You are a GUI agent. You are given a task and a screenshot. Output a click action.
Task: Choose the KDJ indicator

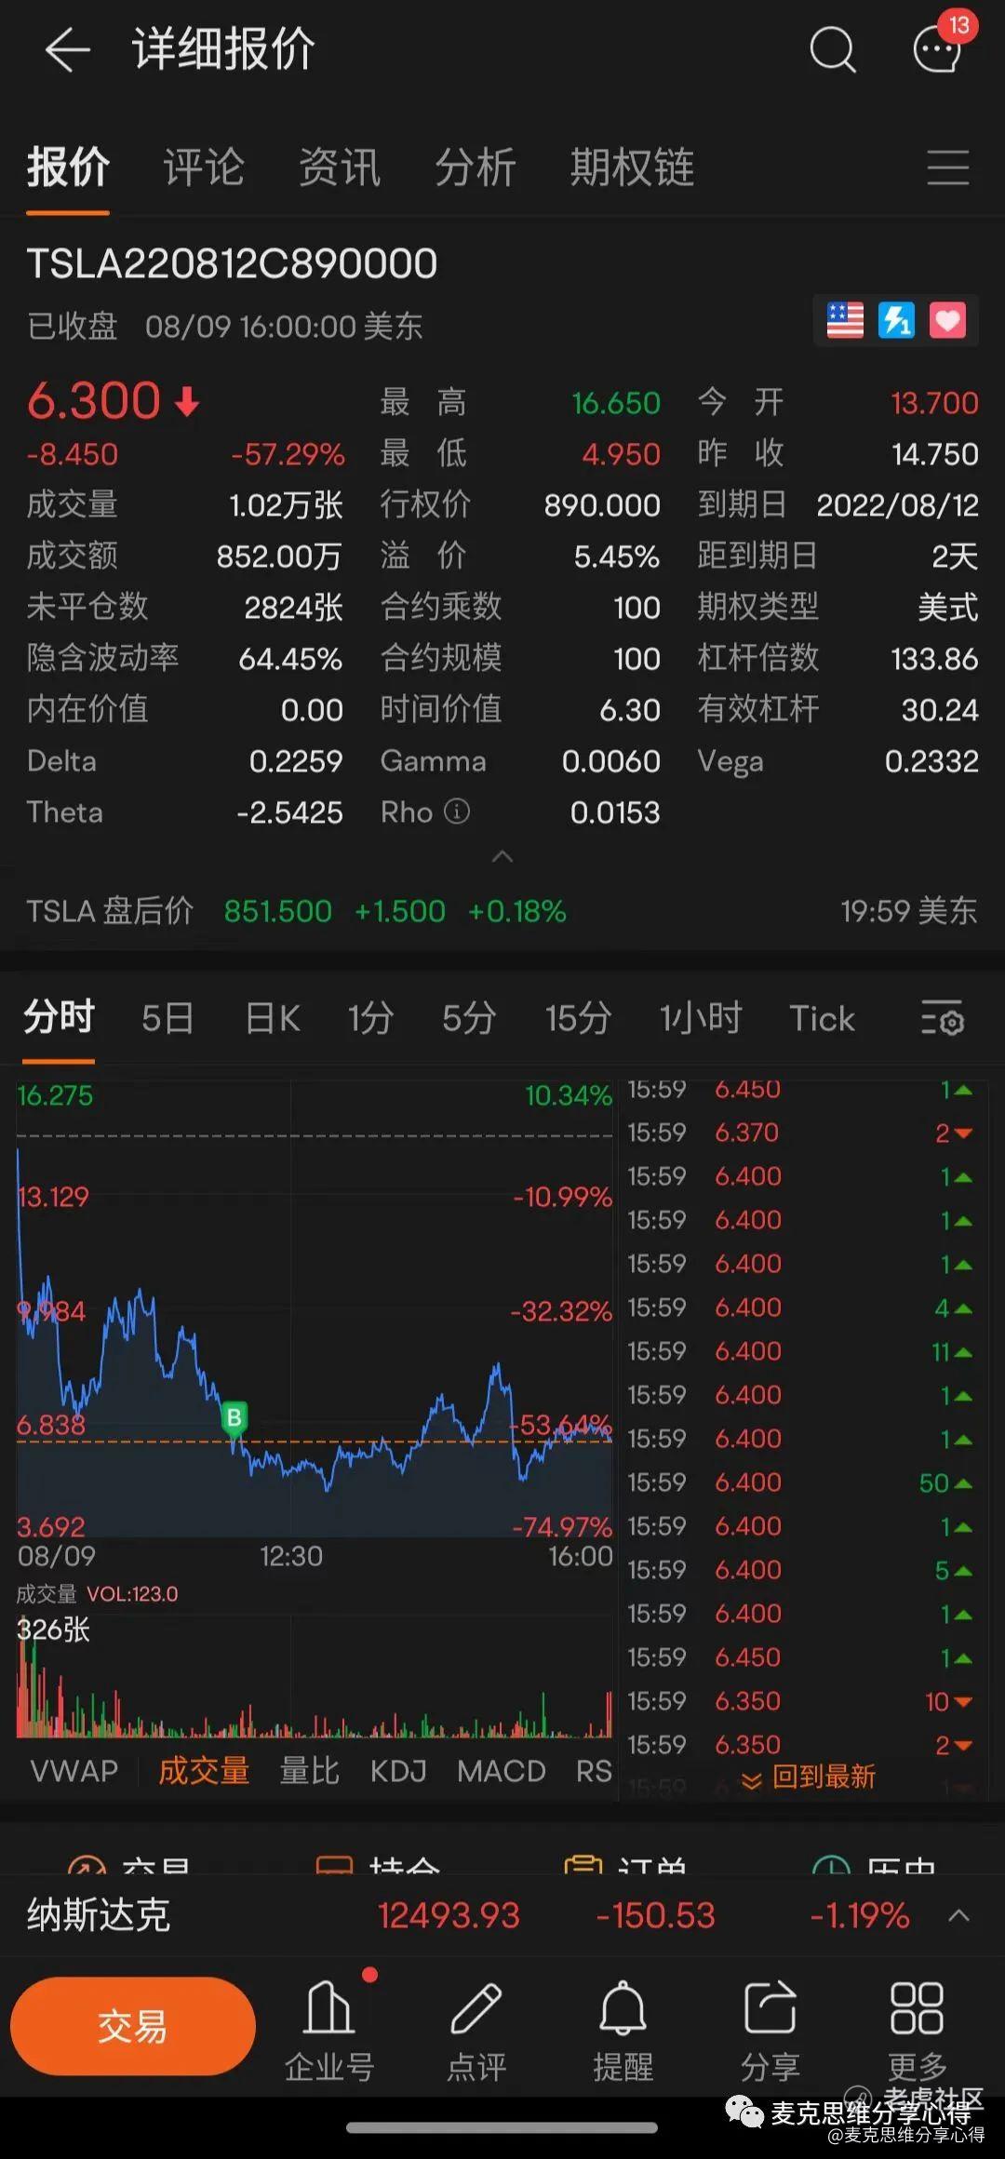coord(398,1770)
